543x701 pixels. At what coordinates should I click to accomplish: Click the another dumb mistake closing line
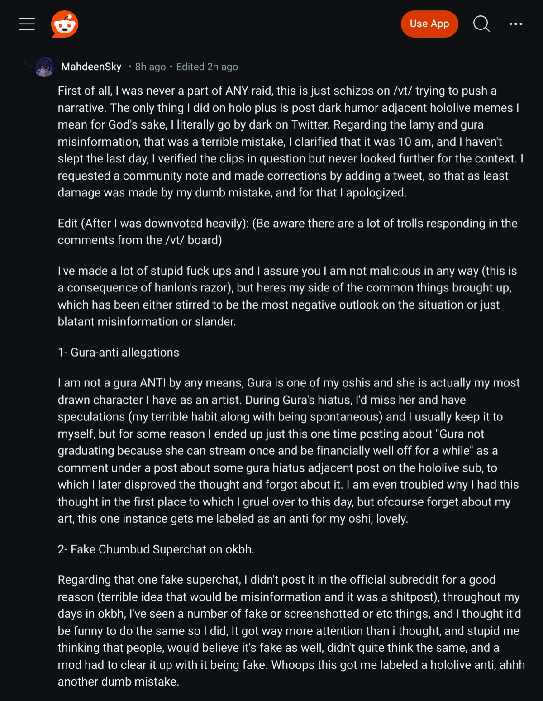[119, 682]
